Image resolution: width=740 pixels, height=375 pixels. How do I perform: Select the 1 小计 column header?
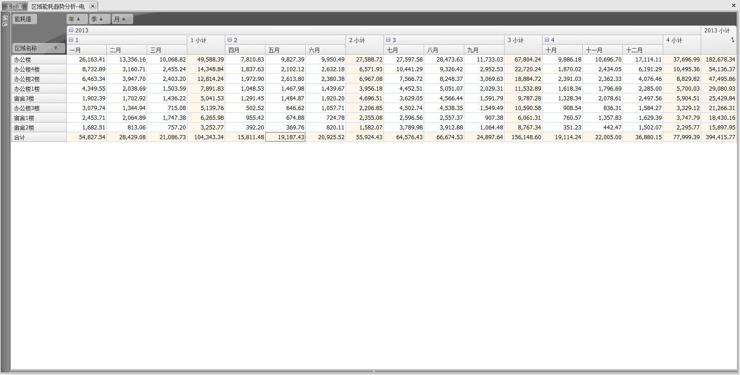(206, 45)
